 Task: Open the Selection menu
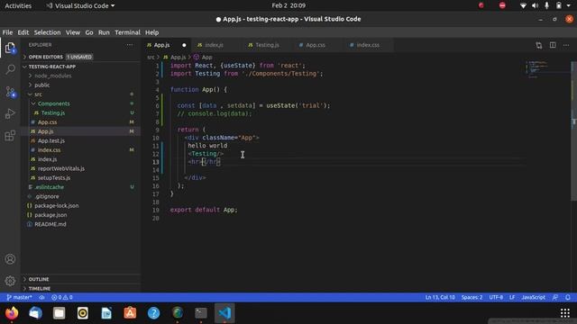pos(47,32)
